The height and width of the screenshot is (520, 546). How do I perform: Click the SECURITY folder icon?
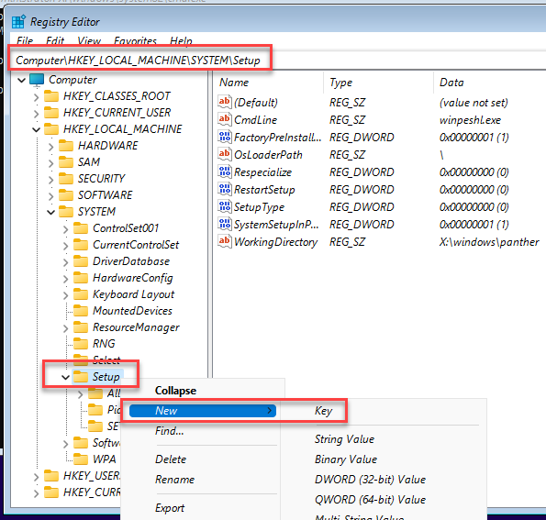[66, 179]
